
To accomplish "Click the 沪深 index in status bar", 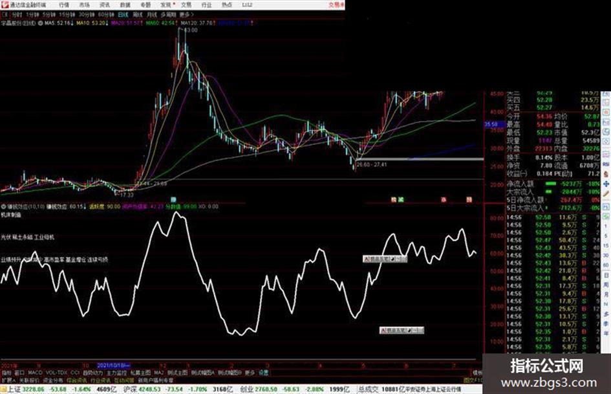I will coord(130,389).
